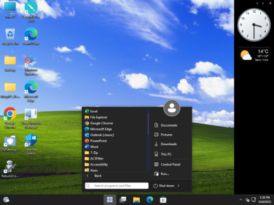Viewport: 274px width, 205px height.
Task: Open File Explorer on taskbar
Action: pyautogui.click(x=136, y=200)
